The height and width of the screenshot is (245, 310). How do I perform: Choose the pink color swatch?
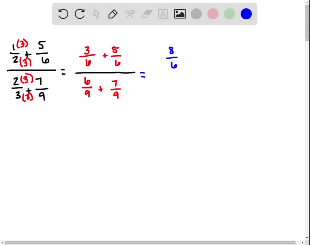pos(213,14)
